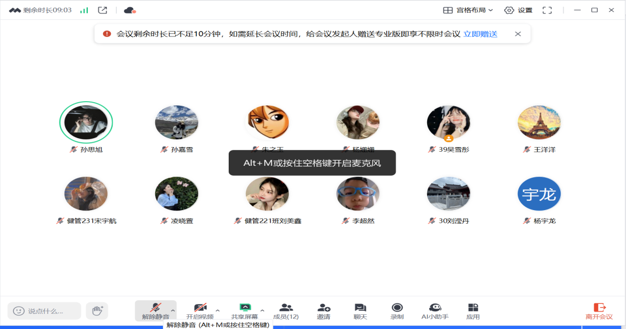Click the 立即赠送 link in banner

[480, 34]
